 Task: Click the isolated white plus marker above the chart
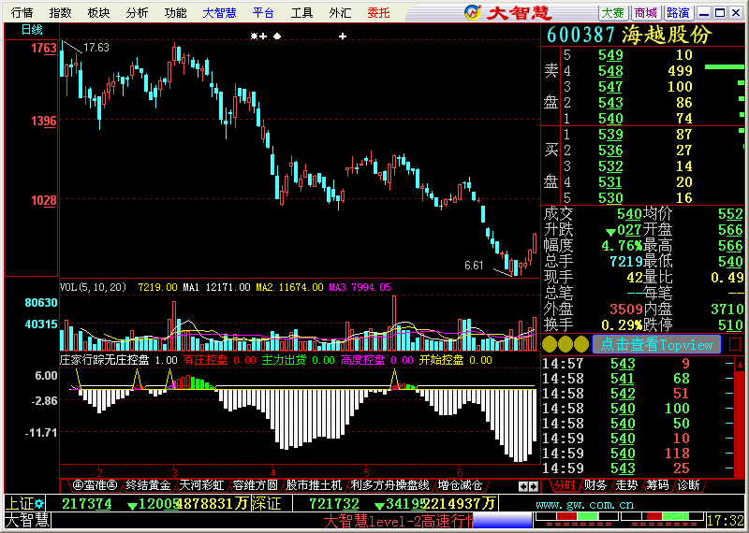tap(342, 36)
